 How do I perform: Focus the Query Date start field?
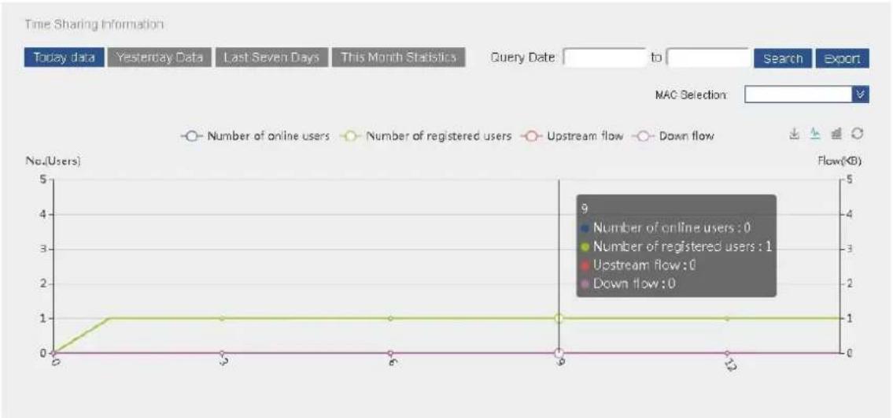tap(605, 58)
